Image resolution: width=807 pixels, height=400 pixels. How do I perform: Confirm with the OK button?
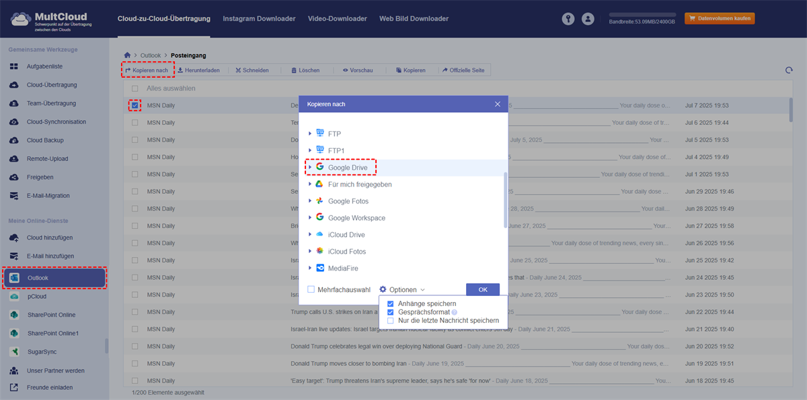483,290
